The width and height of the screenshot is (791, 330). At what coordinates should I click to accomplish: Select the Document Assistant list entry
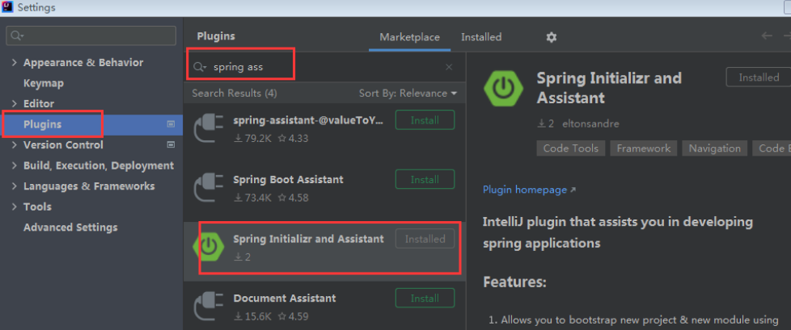(324, 307)
